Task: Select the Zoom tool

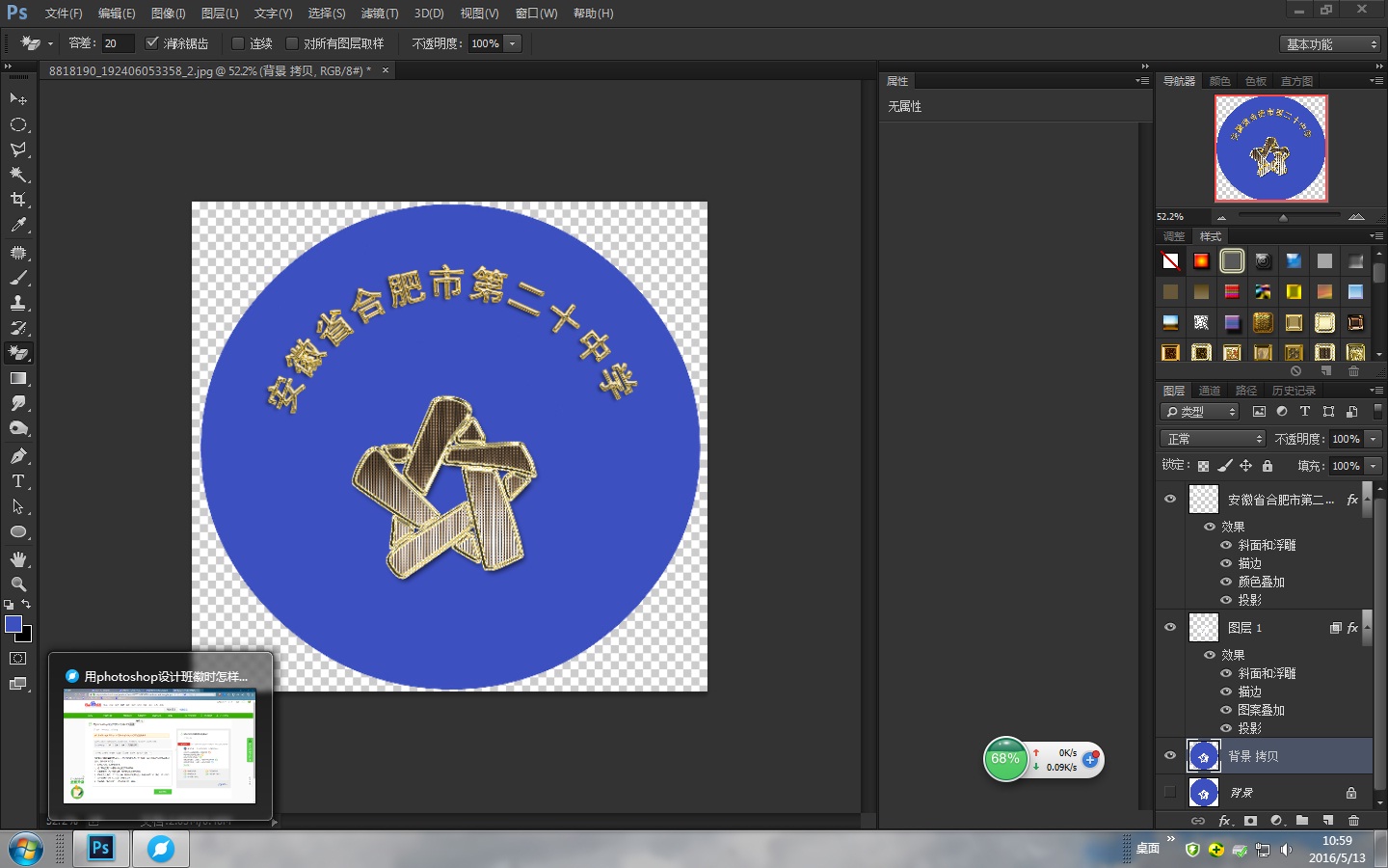Action: tap(18, 584)
